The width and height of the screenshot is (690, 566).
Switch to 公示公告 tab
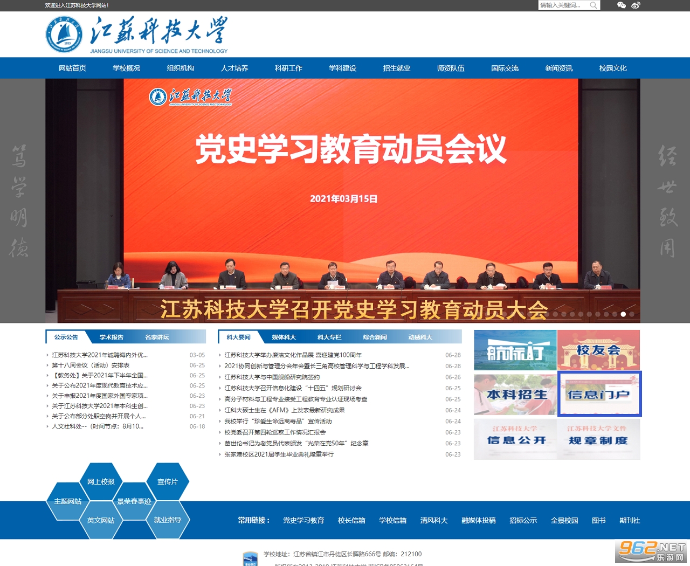[66, 337]
